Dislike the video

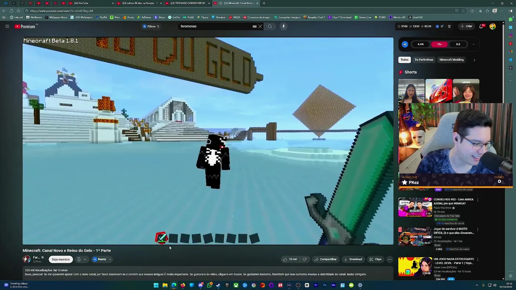click(x=304, y=259)
